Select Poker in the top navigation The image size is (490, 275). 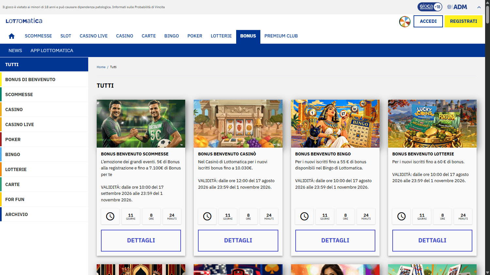[195, 36]
